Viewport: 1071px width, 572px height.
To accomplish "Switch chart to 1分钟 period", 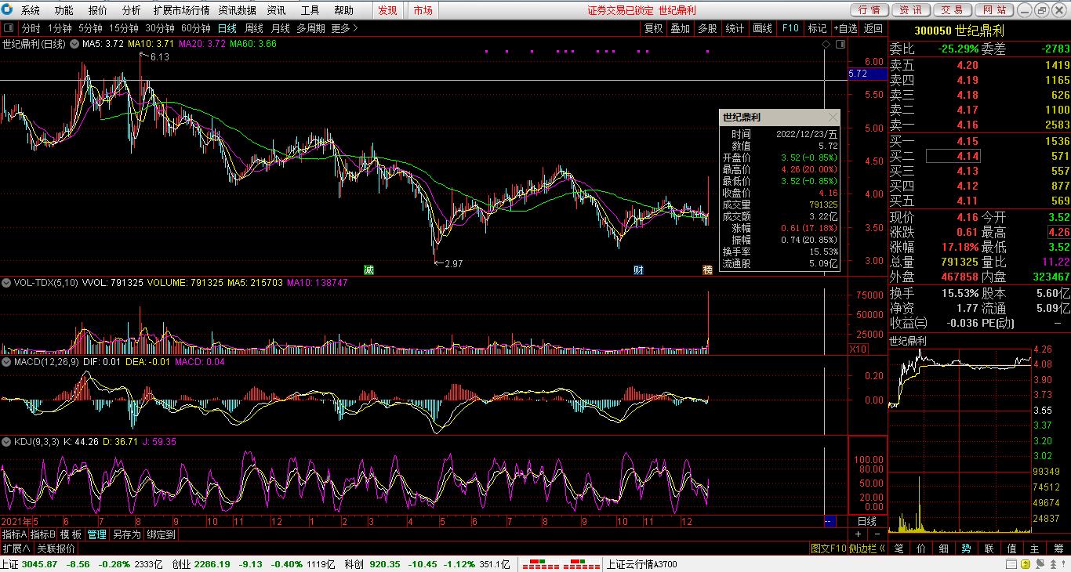I will click(60, 28).
